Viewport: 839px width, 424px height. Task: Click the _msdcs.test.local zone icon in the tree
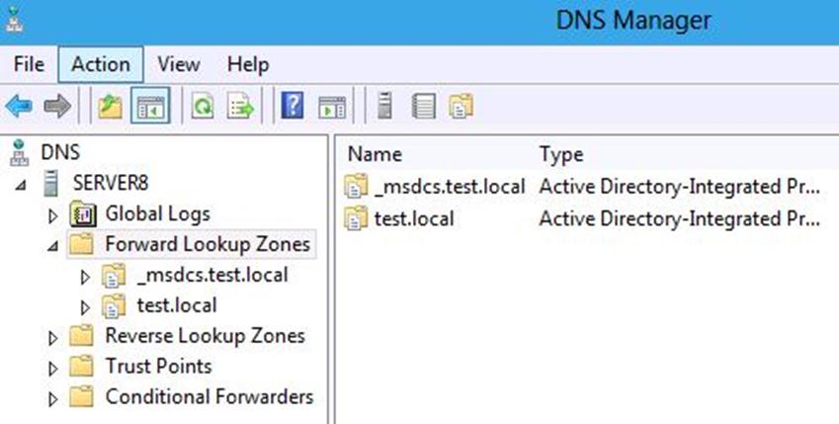pos(114,275)
